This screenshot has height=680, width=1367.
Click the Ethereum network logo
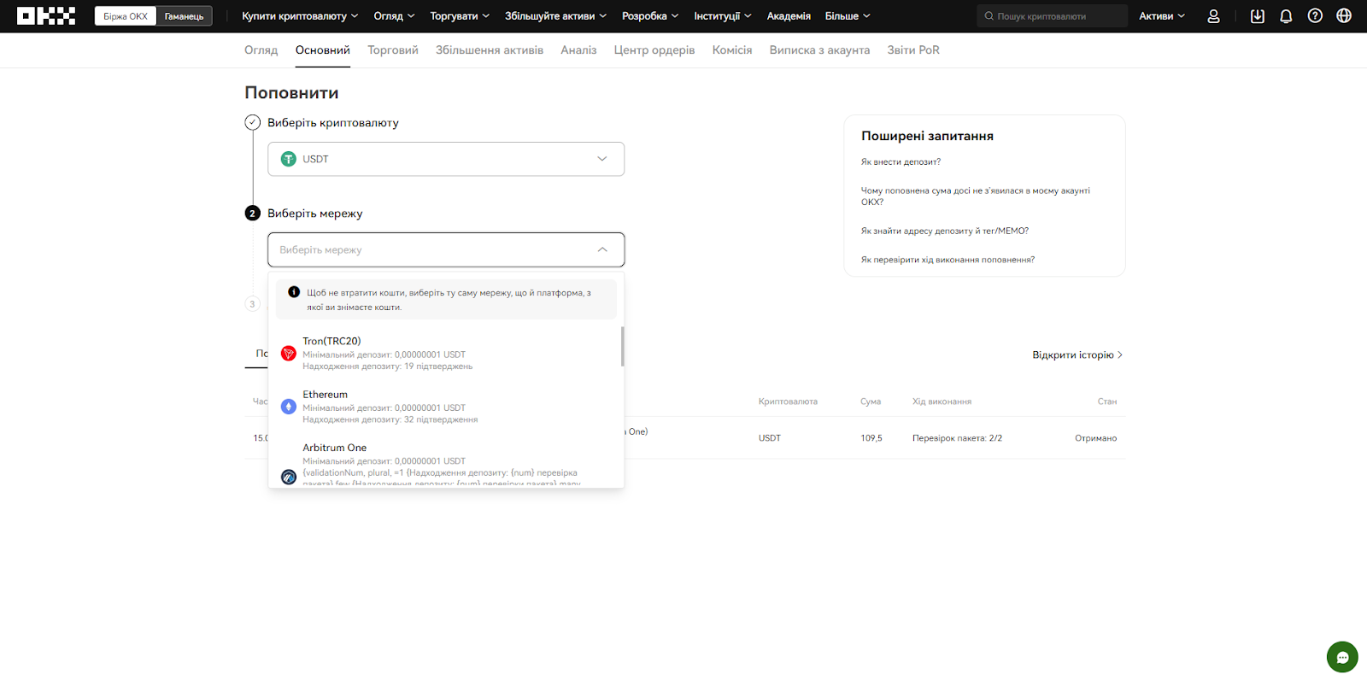tap(289, 407)
